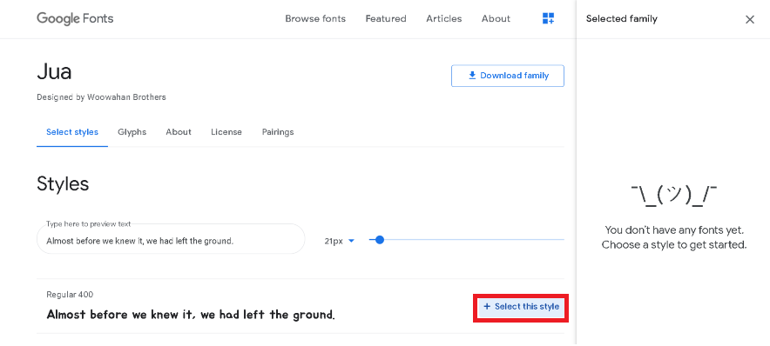Open the Pairings tab

(278, 132)
